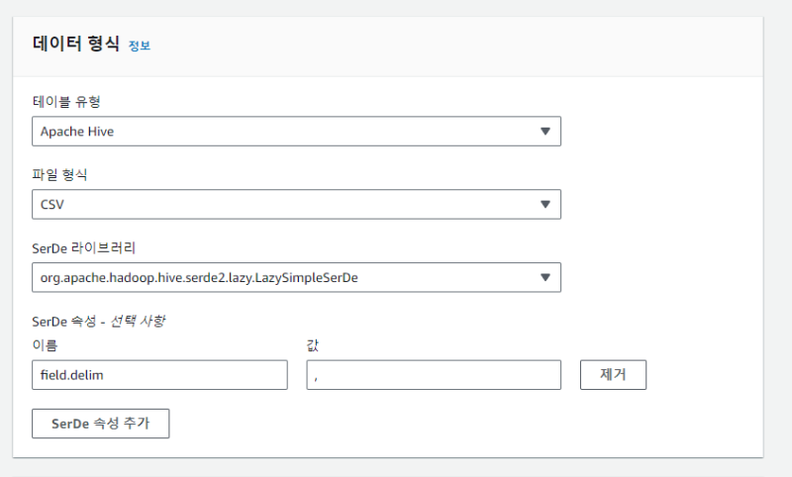The height and width of the screenshot is (477, 792).
Task: Expand the 파일 형식 dropdown box
Action: pyautogui.click(x=296, y=204)
